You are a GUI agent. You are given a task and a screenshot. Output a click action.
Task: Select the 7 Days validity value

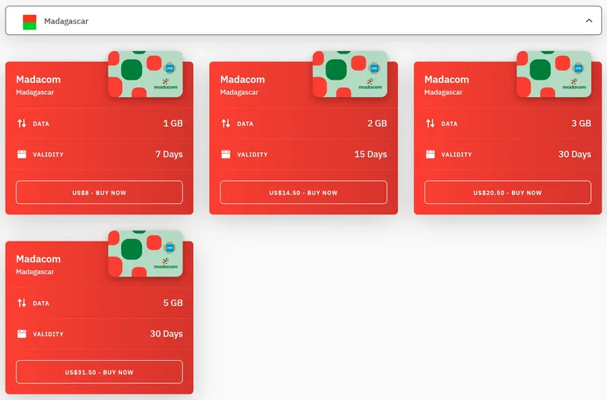click(169, 155)
